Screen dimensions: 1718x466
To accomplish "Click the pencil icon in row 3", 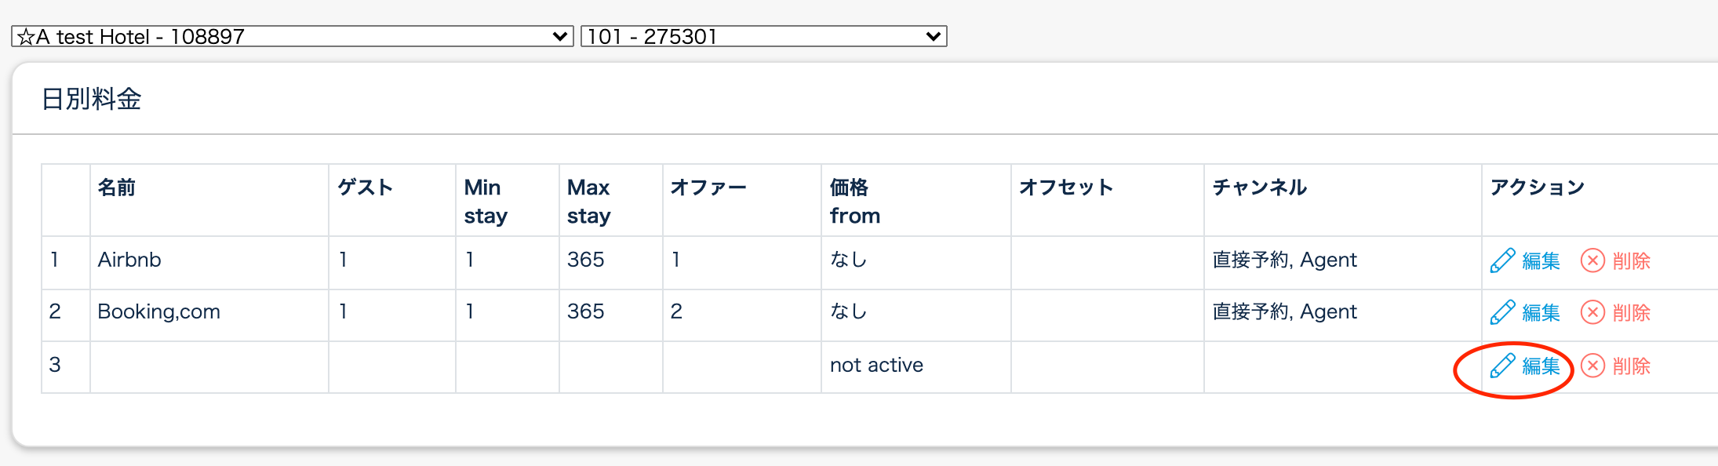I will click(x=1501, y=366).
